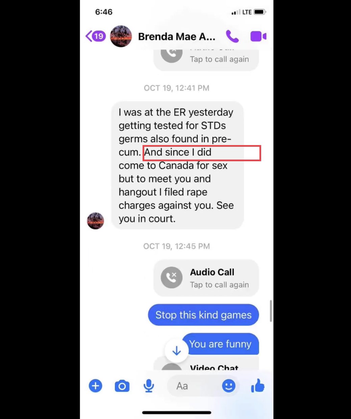The image size is (351, 419).
Task: Open the plus attachments menu
Action: [x=96, y=386]
